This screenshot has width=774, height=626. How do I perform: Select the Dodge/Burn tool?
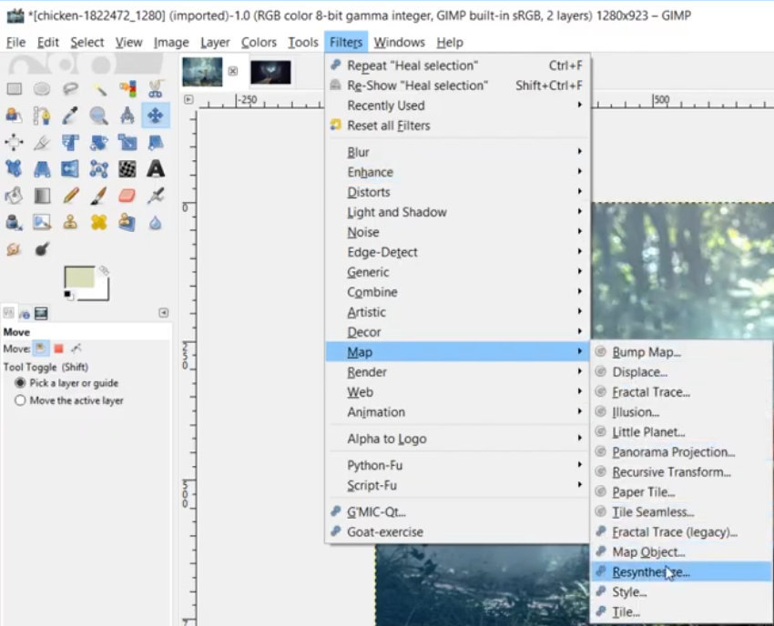coord(42,249)
